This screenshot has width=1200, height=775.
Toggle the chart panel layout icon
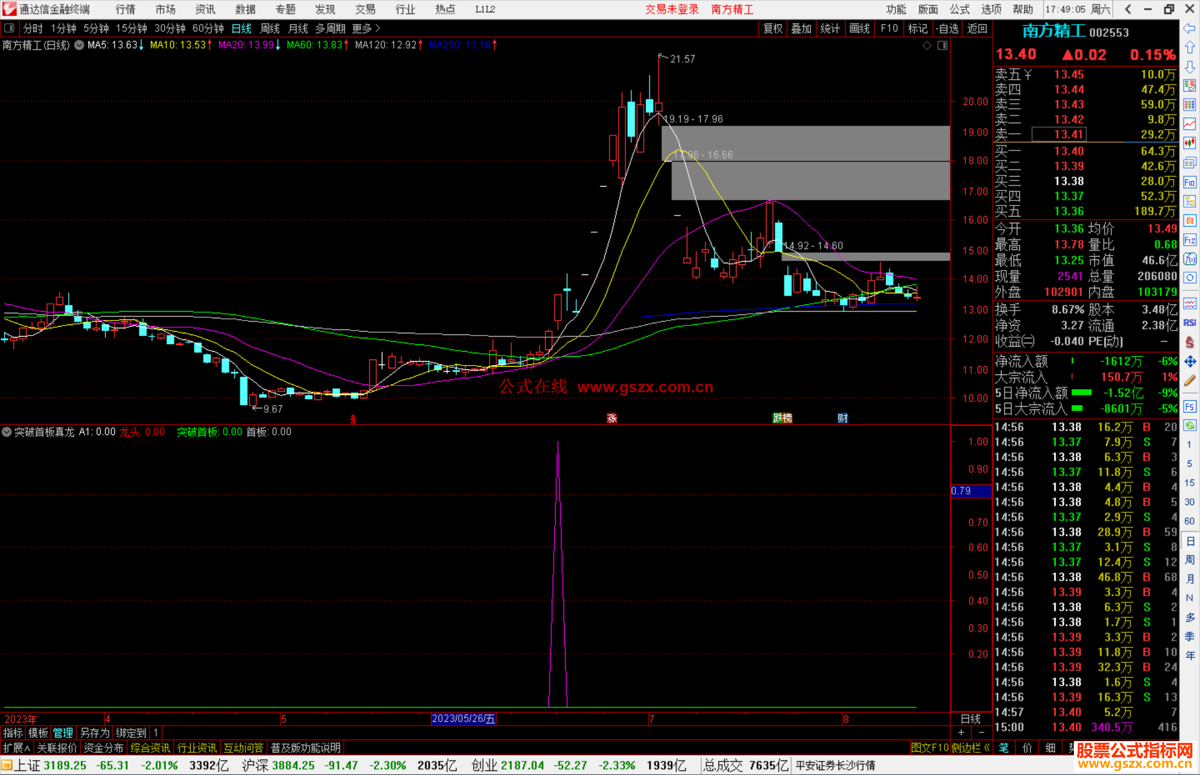pos(942,45)
